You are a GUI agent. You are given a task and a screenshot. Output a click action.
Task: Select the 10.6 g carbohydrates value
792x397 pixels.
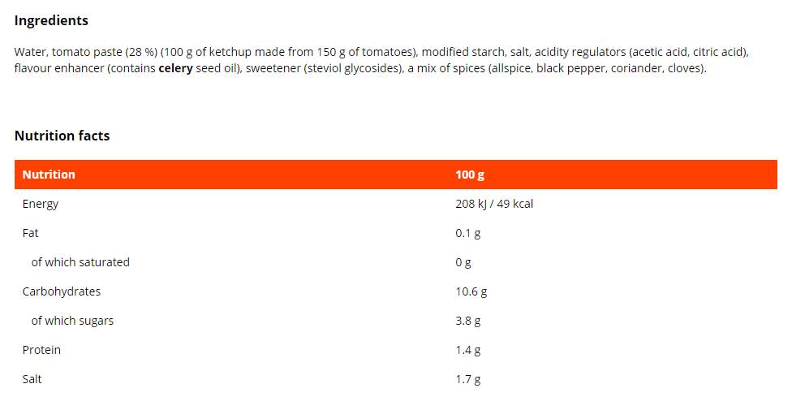[x=471, y=291]
